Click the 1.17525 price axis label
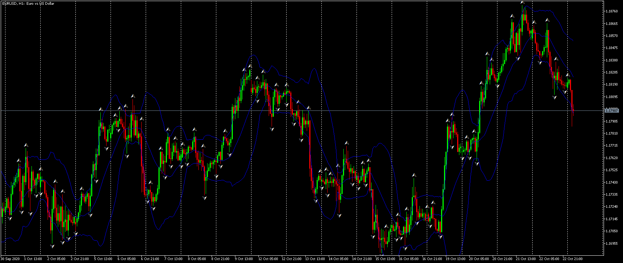The width and height of the screenshot is (623, 263). click(x=612, y=170)
